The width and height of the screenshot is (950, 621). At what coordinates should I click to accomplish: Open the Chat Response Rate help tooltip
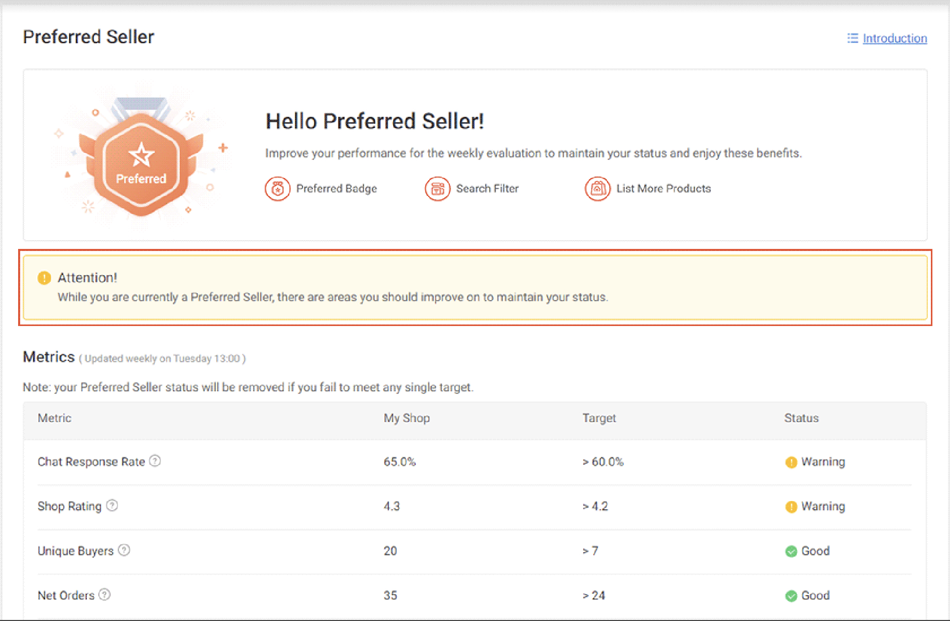click(x=156, y=461)
